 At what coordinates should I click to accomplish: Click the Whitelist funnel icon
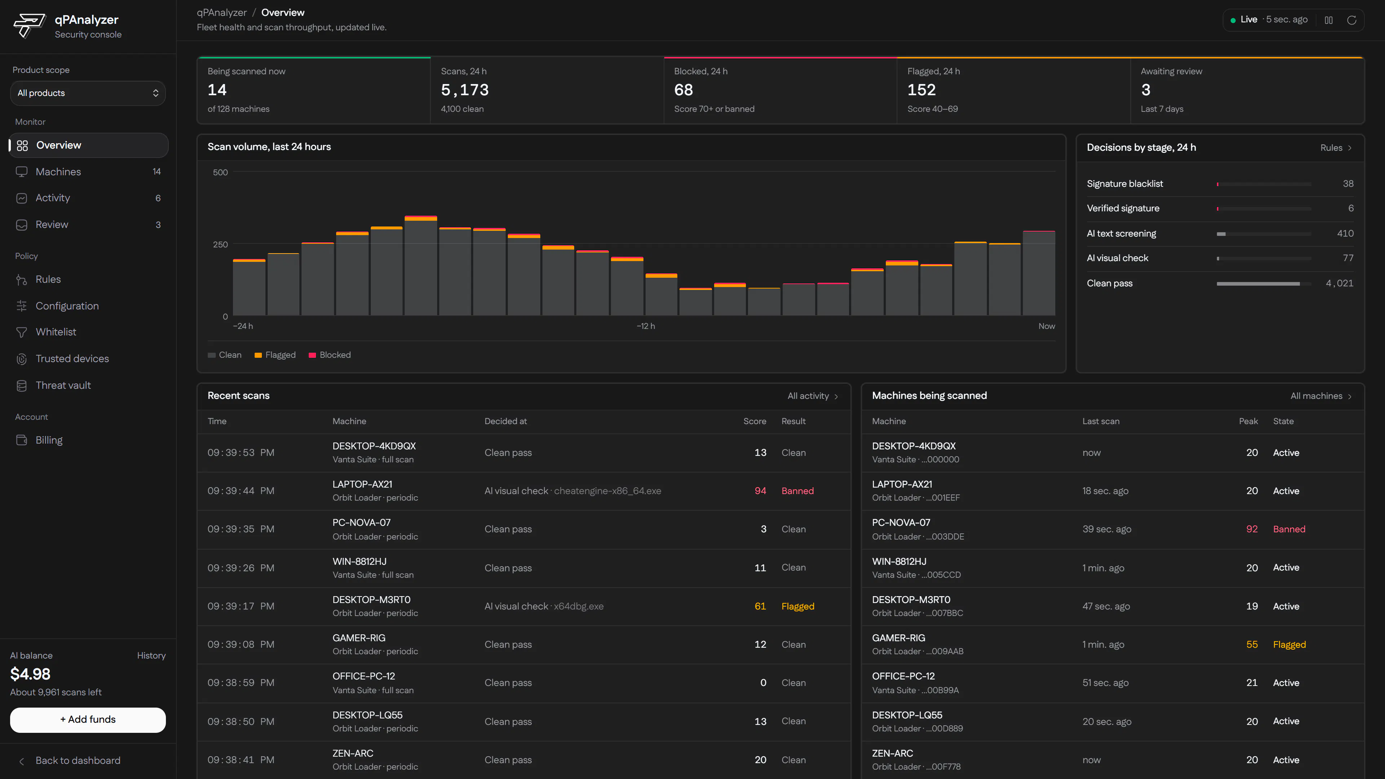coord(22,332)
